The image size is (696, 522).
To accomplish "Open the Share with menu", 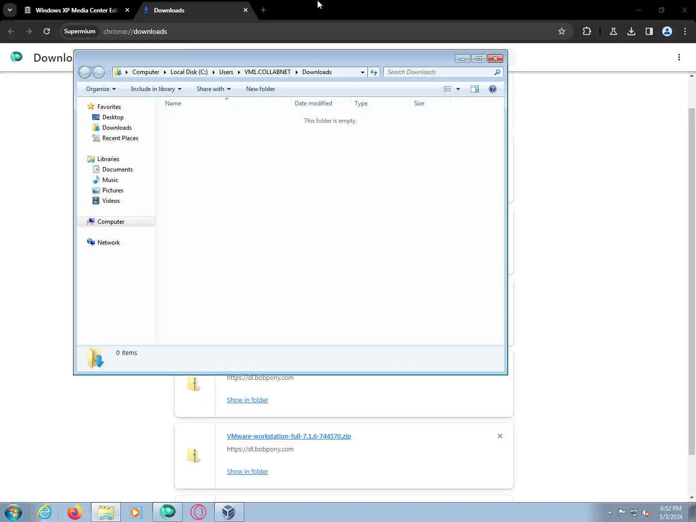I will 214,89.
